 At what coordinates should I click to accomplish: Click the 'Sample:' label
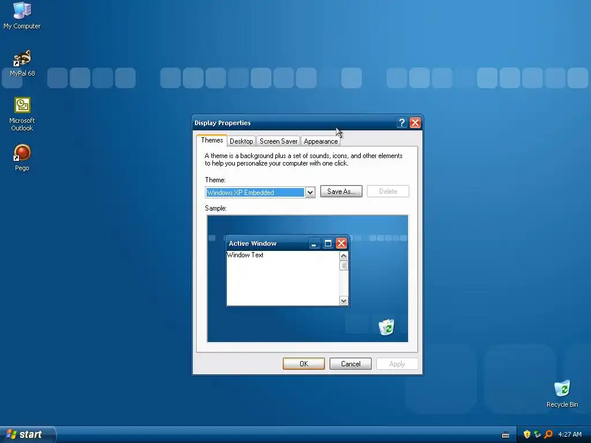click(216, 208)
